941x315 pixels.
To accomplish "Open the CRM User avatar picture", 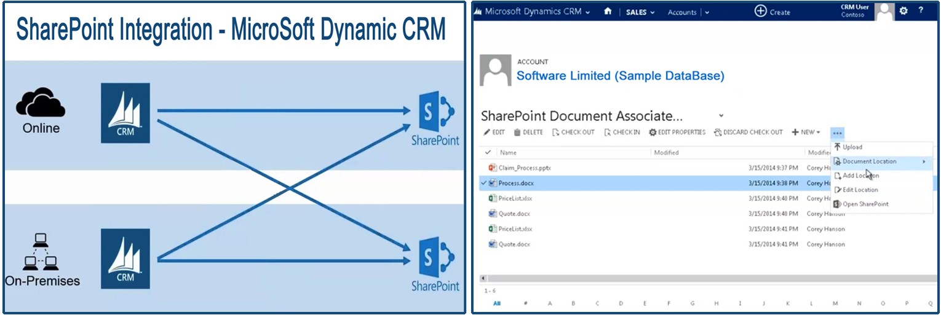I will 885,12.
